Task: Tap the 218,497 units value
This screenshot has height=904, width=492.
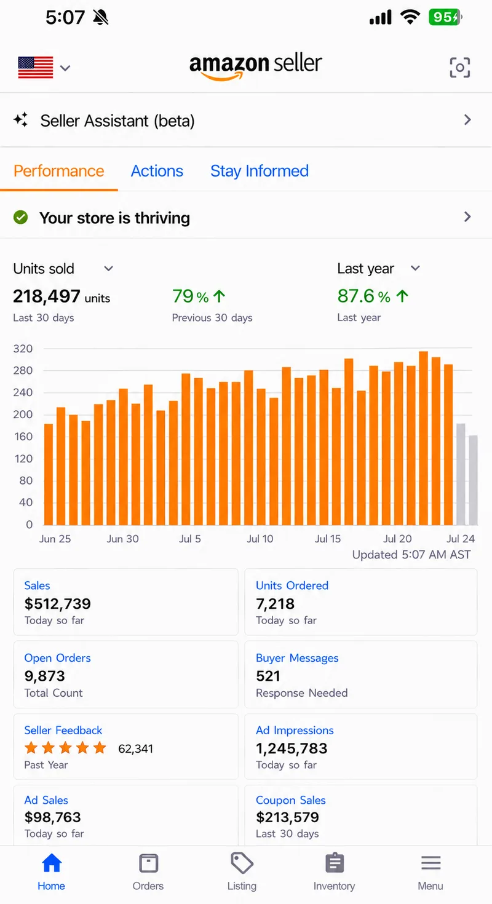Action: click(x=61, y=297)
